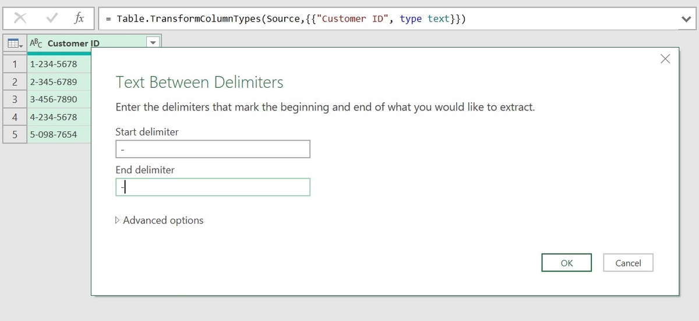The width and height of the screenshot is (699, 321).
Task: Select the cell containing 5-098-7654
Action: coord(58,134)
